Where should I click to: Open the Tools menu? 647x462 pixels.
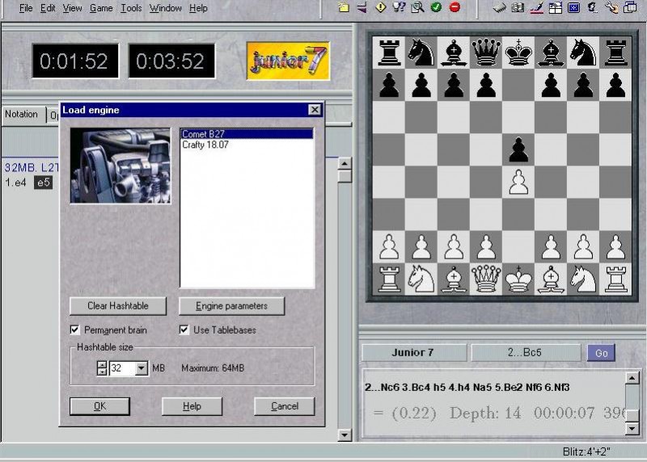pyautogui.click(x=131, y=8)
